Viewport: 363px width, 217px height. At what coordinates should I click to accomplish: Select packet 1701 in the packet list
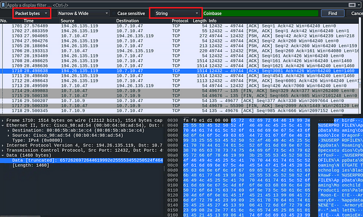pos(179,26)
